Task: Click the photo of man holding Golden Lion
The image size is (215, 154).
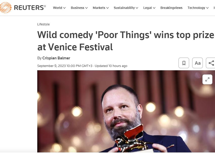Action: pos(126,111)
